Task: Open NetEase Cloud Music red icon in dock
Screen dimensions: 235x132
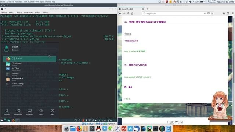Action: click(124, 129)
